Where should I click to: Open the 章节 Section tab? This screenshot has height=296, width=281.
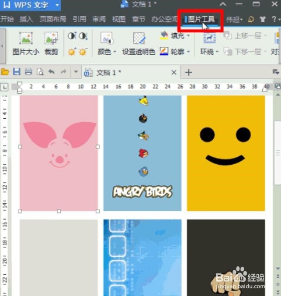[x=139, y=19]
